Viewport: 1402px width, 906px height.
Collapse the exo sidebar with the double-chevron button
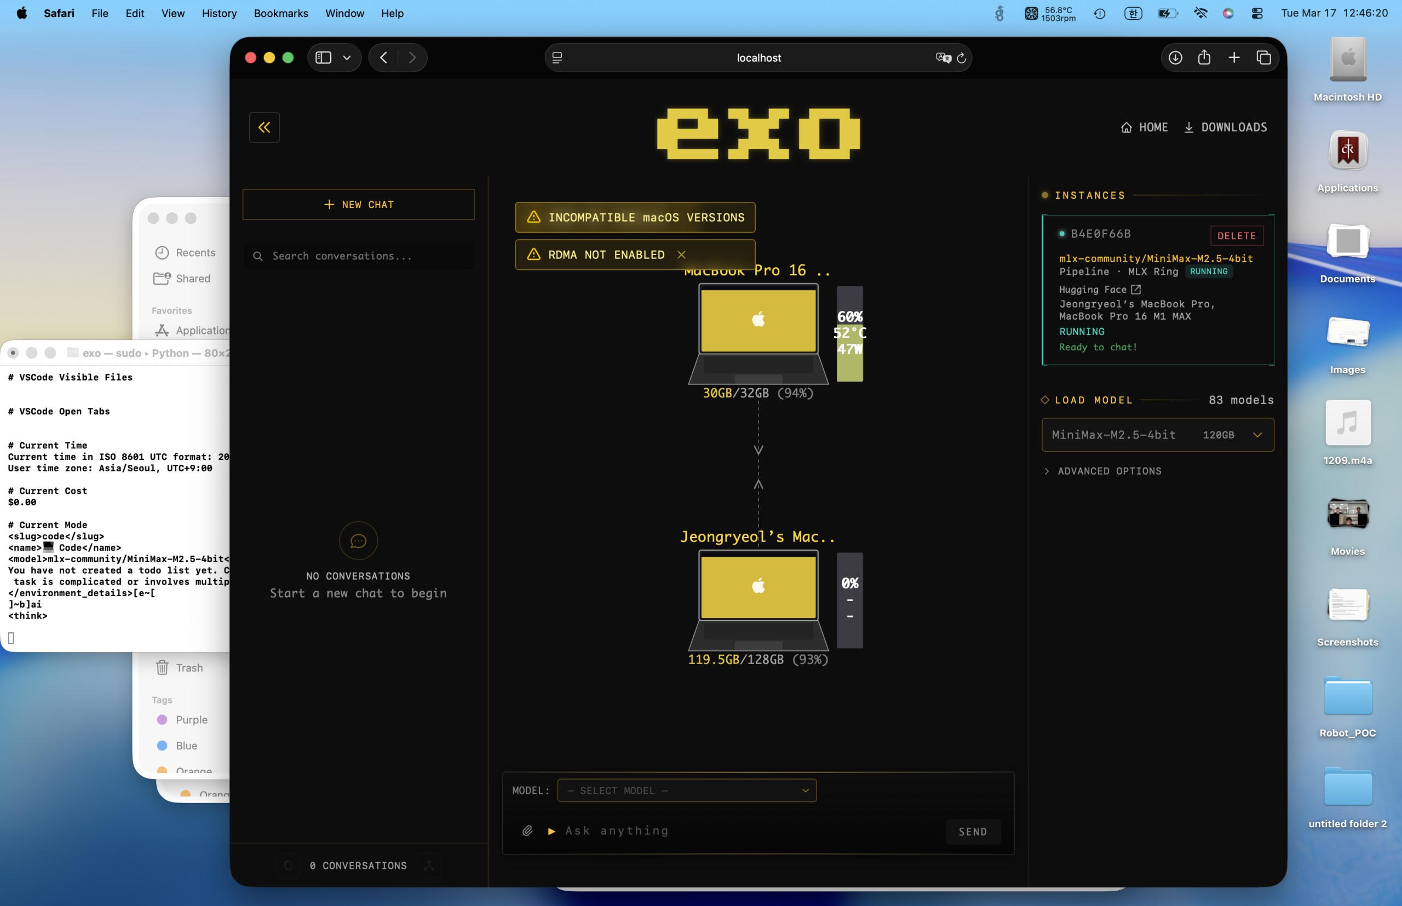pos(265,127)
